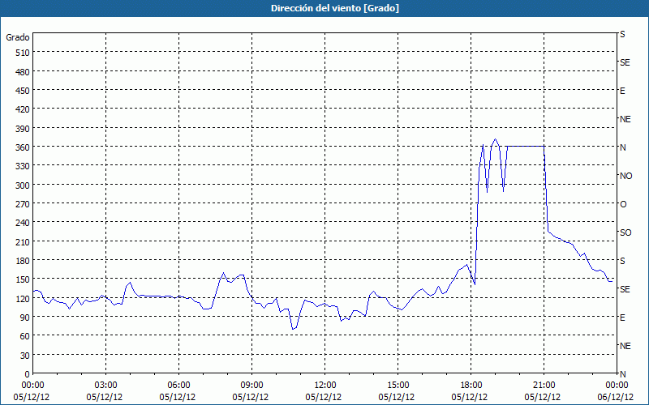Select the "Grado" y-axis unit label
The height and width of the screenshot is (405, 649).
(x=18, y=37)
